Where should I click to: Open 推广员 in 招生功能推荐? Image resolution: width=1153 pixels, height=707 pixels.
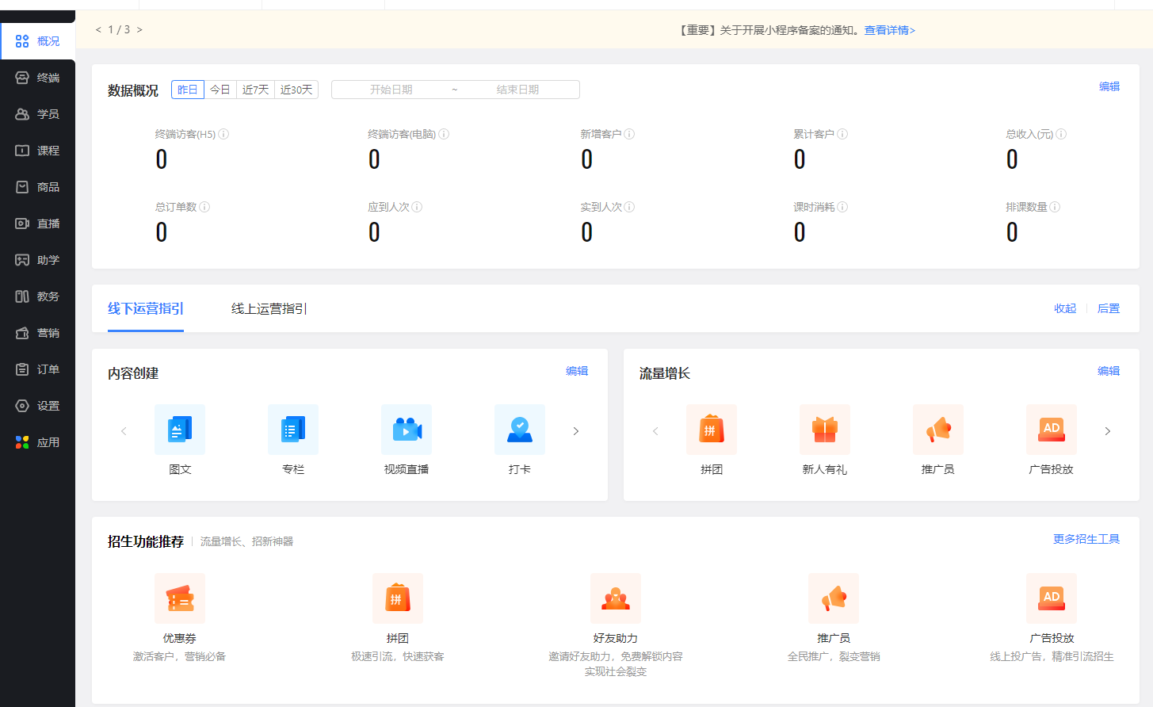834,598
